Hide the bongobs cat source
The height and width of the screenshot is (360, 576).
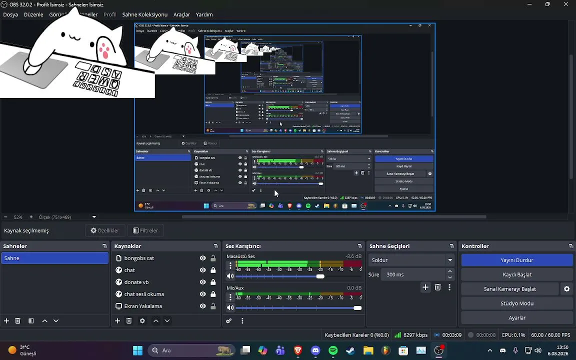[x=203, y=258]
